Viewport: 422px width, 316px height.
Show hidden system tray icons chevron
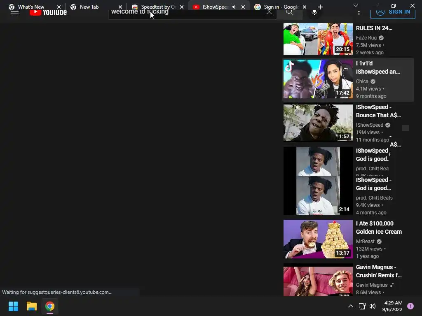[x=350, y=306]
